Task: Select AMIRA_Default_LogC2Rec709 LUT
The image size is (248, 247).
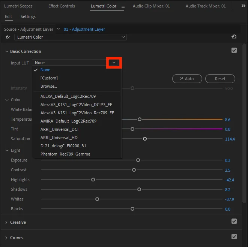Action: 77,121
